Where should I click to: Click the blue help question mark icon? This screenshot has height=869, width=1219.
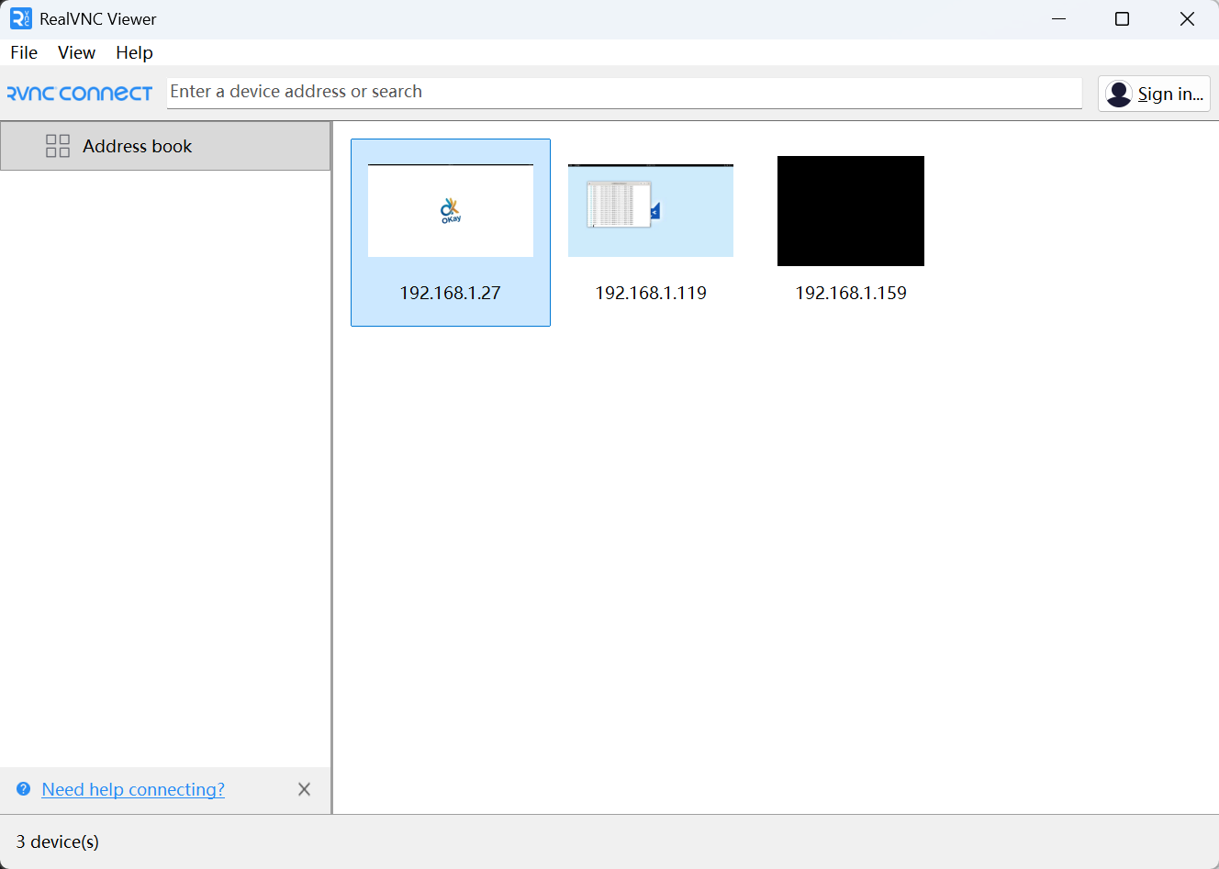(x=24, y=789)
